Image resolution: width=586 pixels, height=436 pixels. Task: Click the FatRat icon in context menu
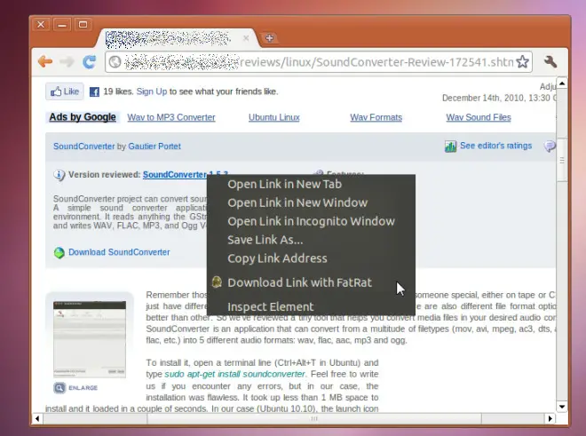click(217, 282)
